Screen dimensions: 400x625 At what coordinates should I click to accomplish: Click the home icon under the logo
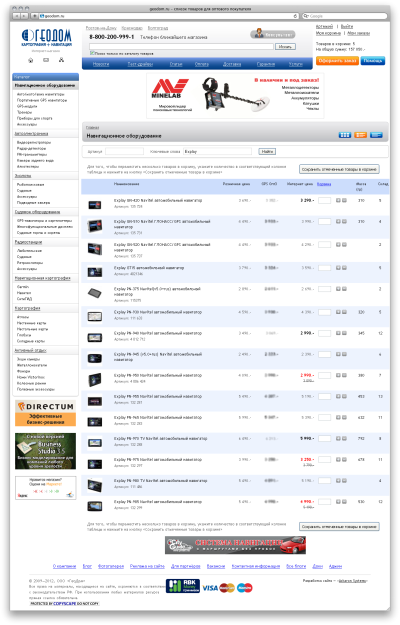[x=30, y=60]
